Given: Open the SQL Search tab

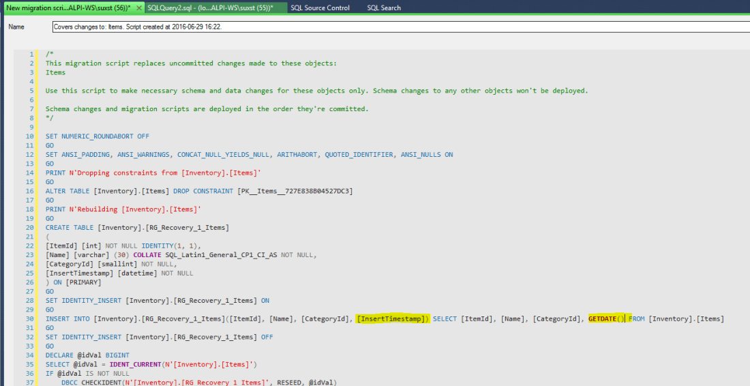Looking at the screenshot, I should point(384,8).
